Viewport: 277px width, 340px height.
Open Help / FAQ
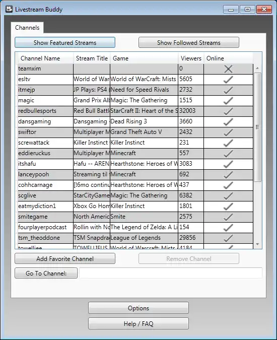coord(138,323)
